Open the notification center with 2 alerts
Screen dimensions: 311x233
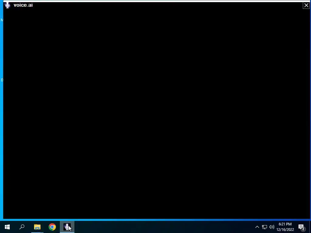(302, 227)
